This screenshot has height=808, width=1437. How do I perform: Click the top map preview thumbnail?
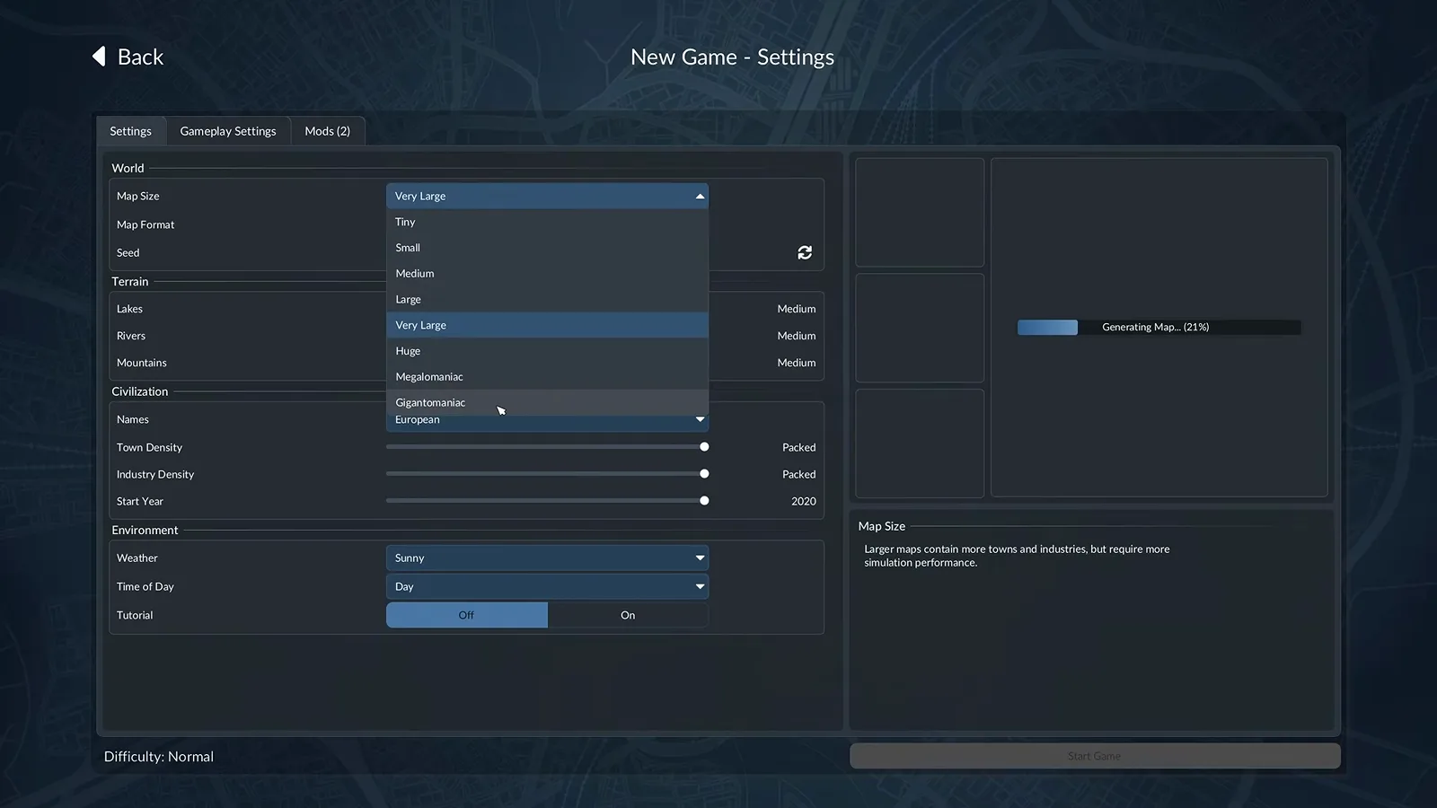pos(920,213)
